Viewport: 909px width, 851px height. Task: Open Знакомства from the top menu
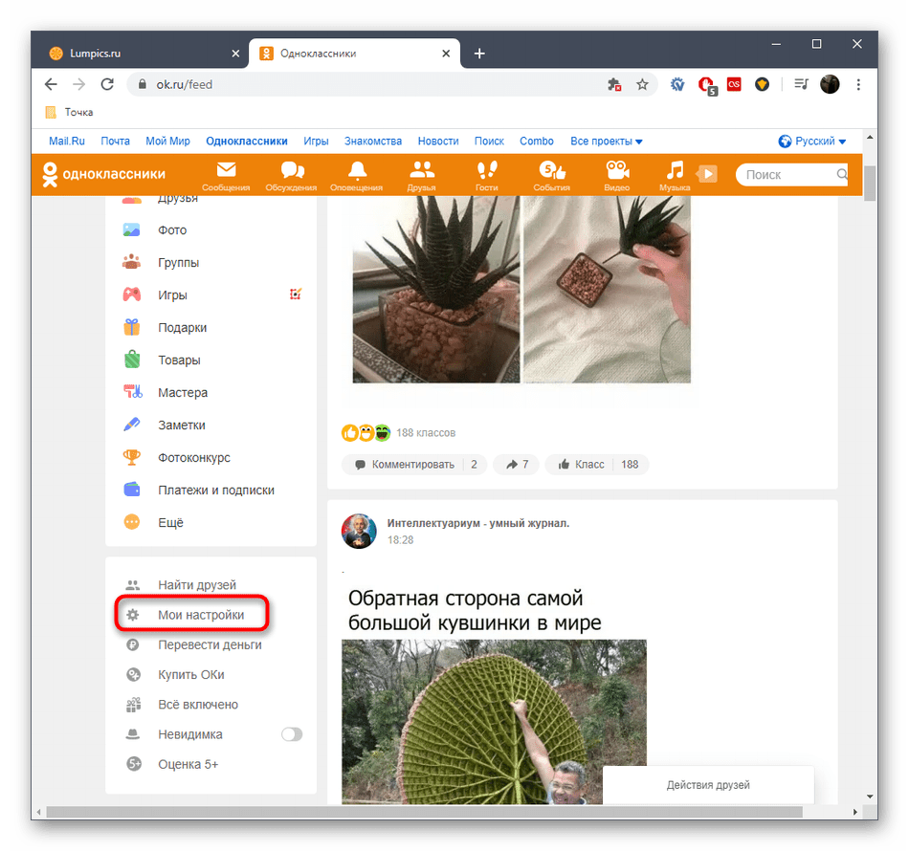372,141
